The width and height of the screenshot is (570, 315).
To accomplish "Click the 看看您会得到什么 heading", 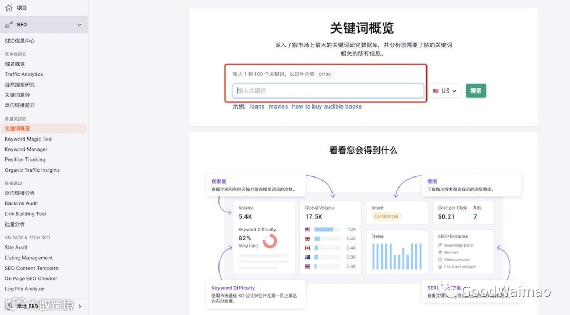I will click(x=363, y=150).
